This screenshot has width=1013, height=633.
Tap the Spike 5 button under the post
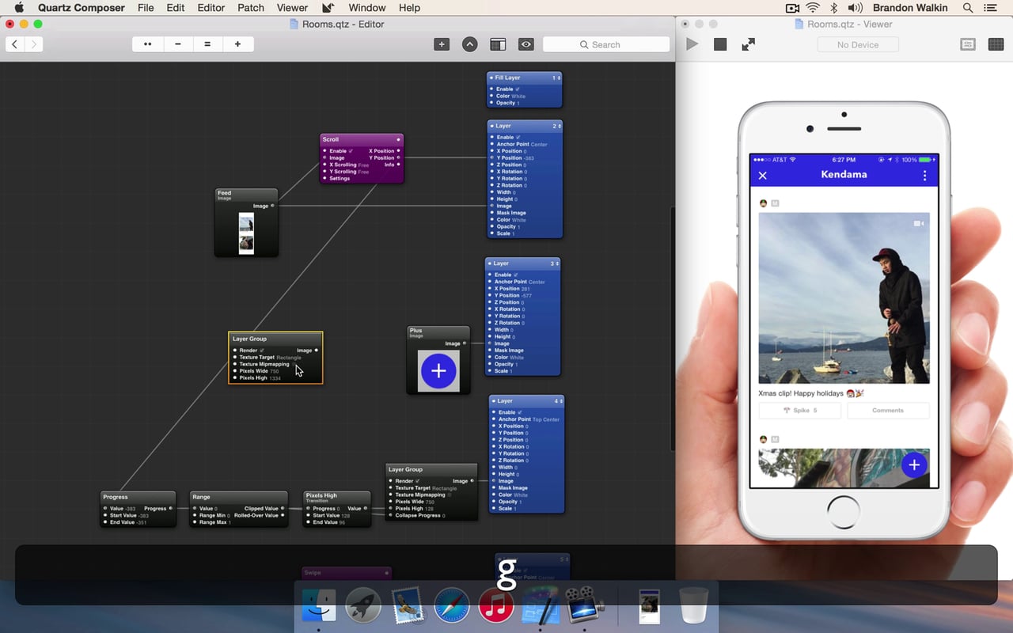point(800,410)
